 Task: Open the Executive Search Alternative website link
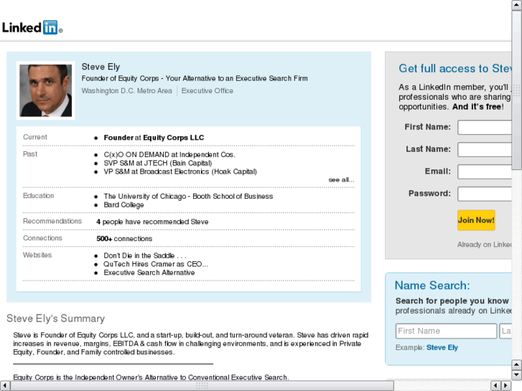[x=149, y=273]
